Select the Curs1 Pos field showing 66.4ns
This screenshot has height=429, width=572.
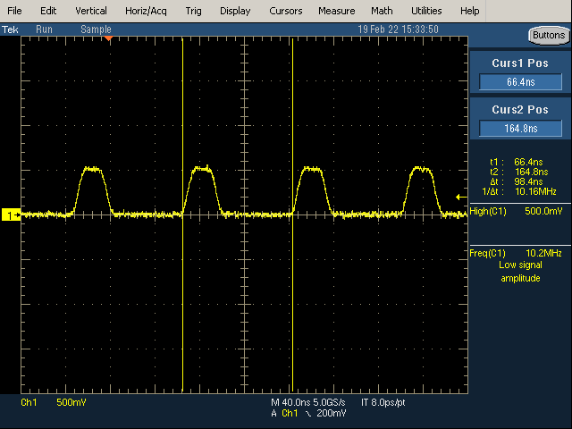[520, 81]
